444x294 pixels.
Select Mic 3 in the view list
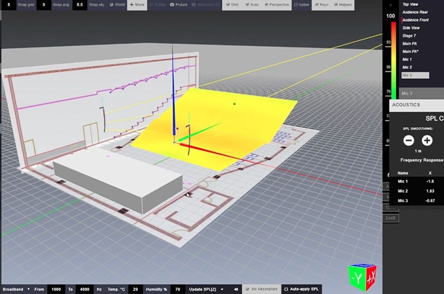(415, 75)
